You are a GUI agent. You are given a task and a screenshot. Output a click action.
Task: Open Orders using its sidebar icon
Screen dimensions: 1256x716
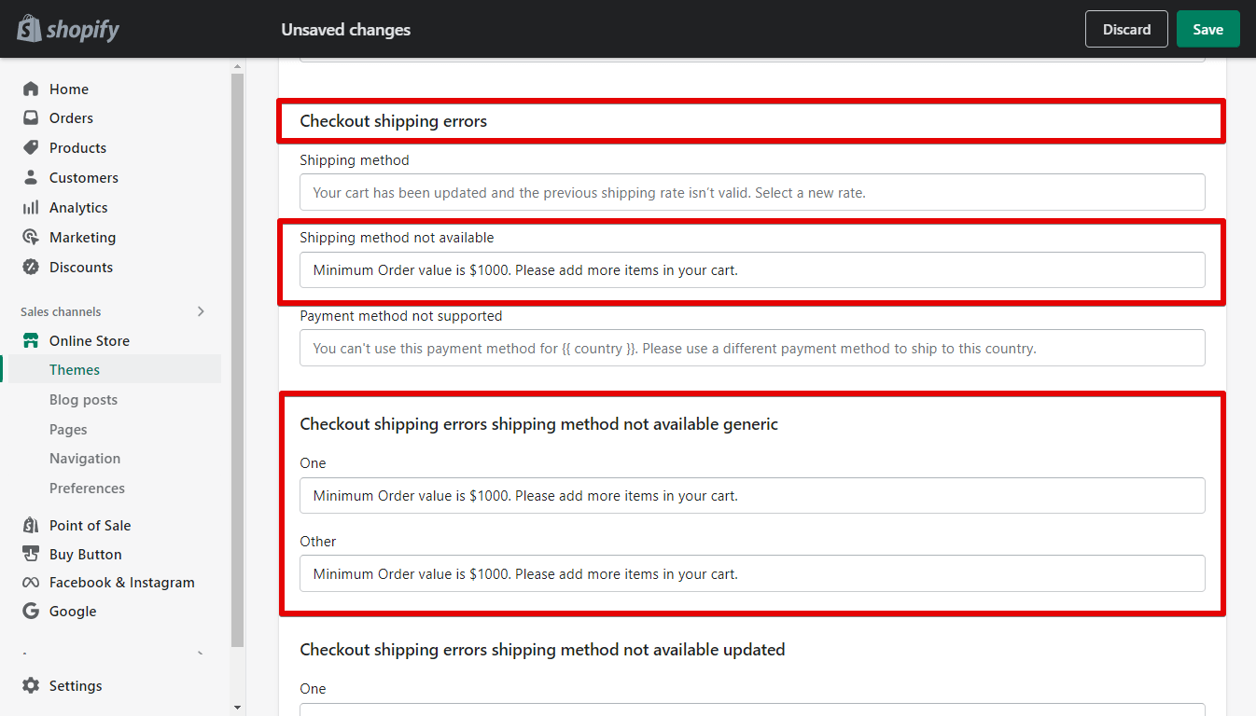point(32,117)
